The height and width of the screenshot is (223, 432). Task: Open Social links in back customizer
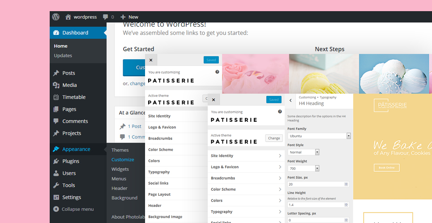point(176,183)
